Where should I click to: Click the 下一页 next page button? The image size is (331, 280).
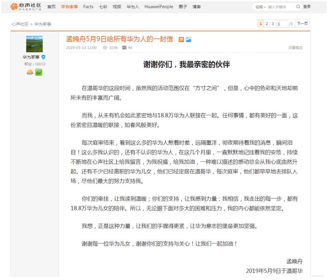302,24
